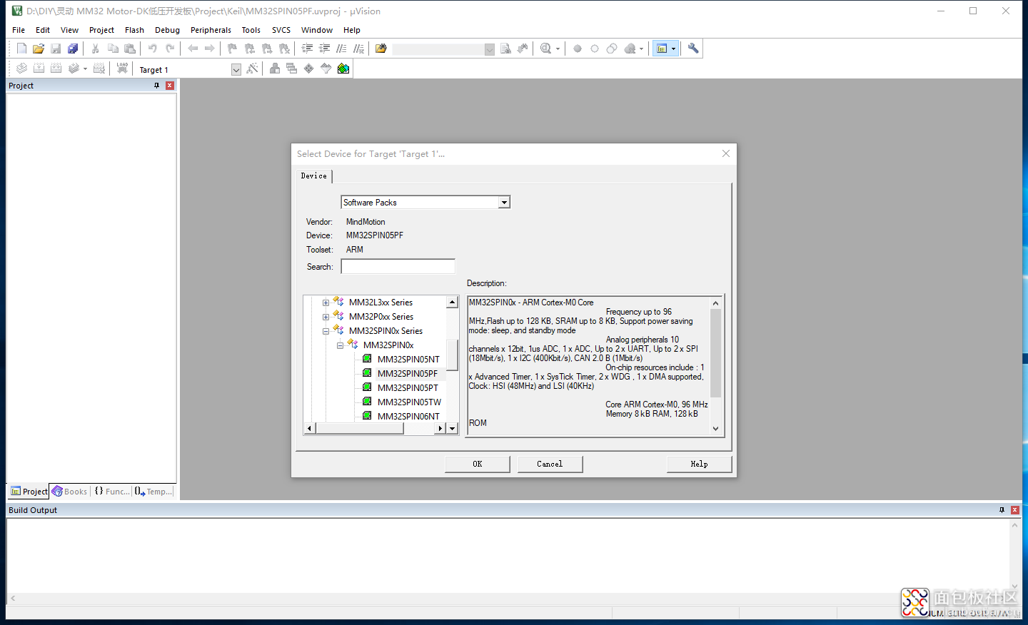1028x625 pixels.
Task: Click the Translate file icon
Action: (21, 68)
